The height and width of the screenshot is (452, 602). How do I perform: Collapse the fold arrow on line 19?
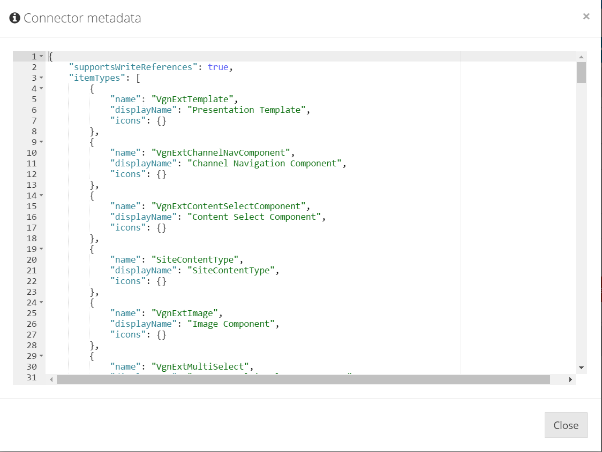click(x=41, y=249)
